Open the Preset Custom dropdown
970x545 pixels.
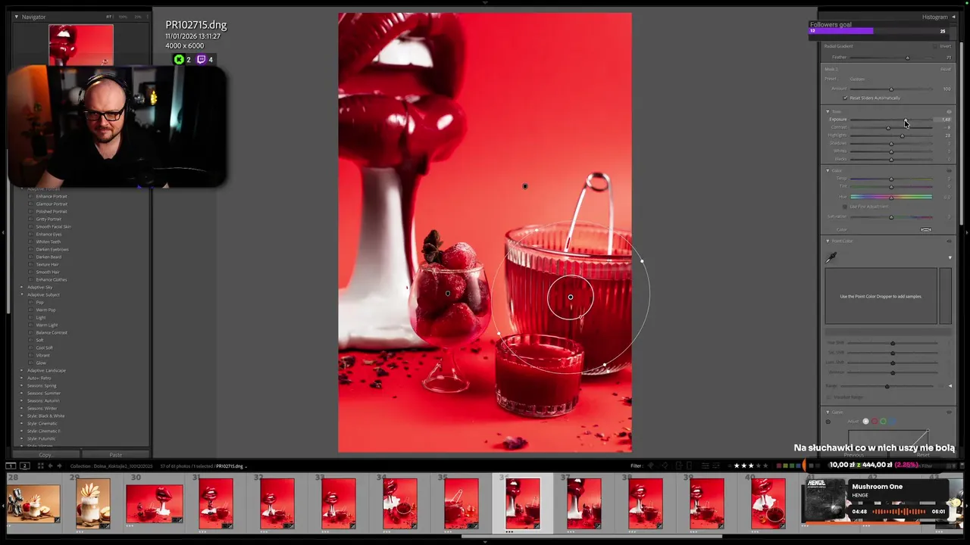click(x=858, y=79)
